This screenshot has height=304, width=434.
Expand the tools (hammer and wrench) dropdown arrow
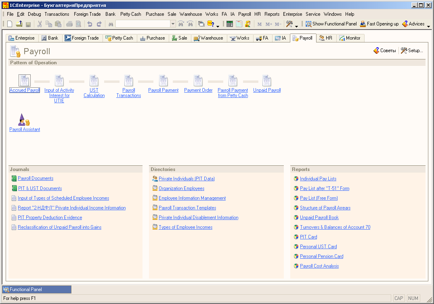click(297, 26)
